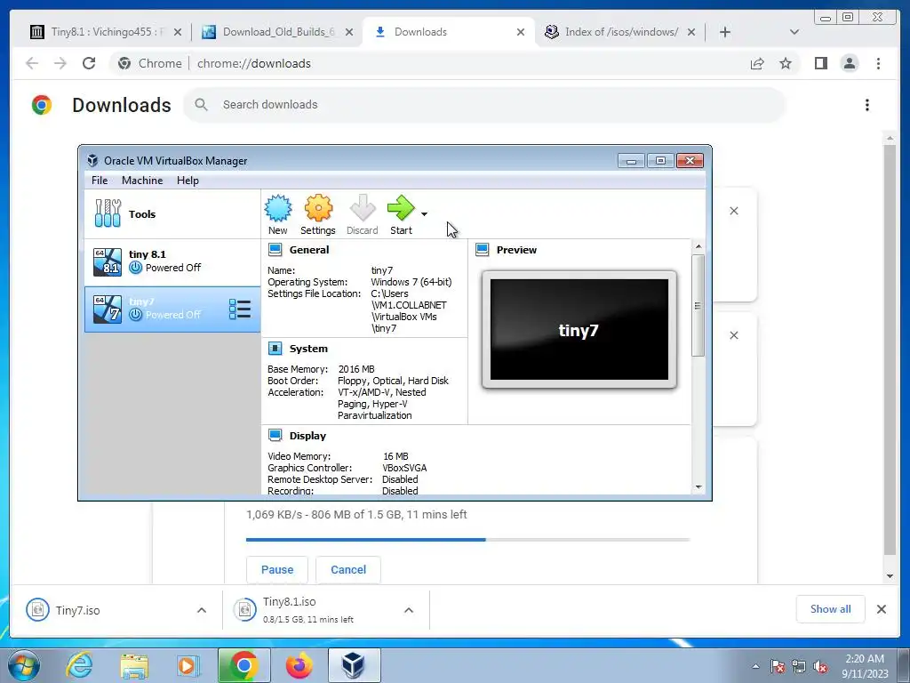Click the General section header
Screen dimensions: 910x683
pos(308,250)
